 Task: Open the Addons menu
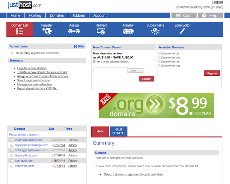click(78, 15)
